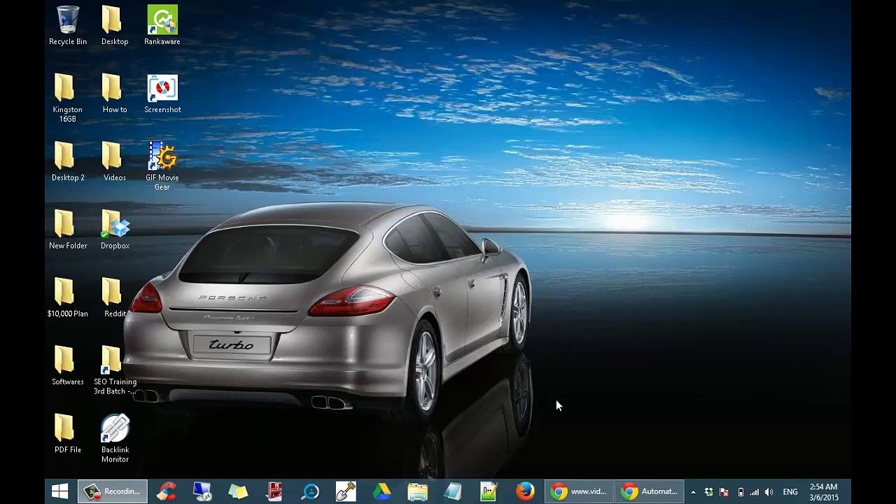The height and width of the screenshot is (504, 896).
Task: Open the shovel icon app in taskbar
Action: tap(346, 491)
